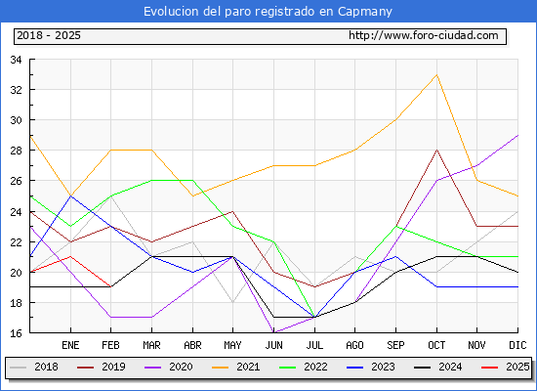Click the y-axis value 34

coord(16,60)
